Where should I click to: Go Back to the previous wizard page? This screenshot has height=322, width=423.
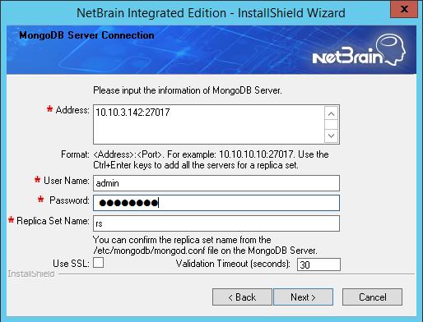coord(242,297)
